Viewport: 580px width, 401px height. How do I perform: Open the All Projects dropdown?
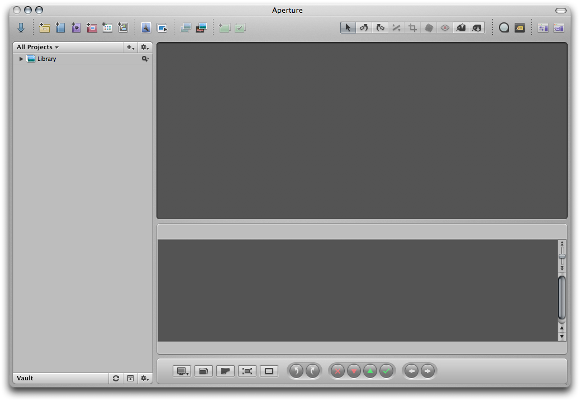coord(37,48)
